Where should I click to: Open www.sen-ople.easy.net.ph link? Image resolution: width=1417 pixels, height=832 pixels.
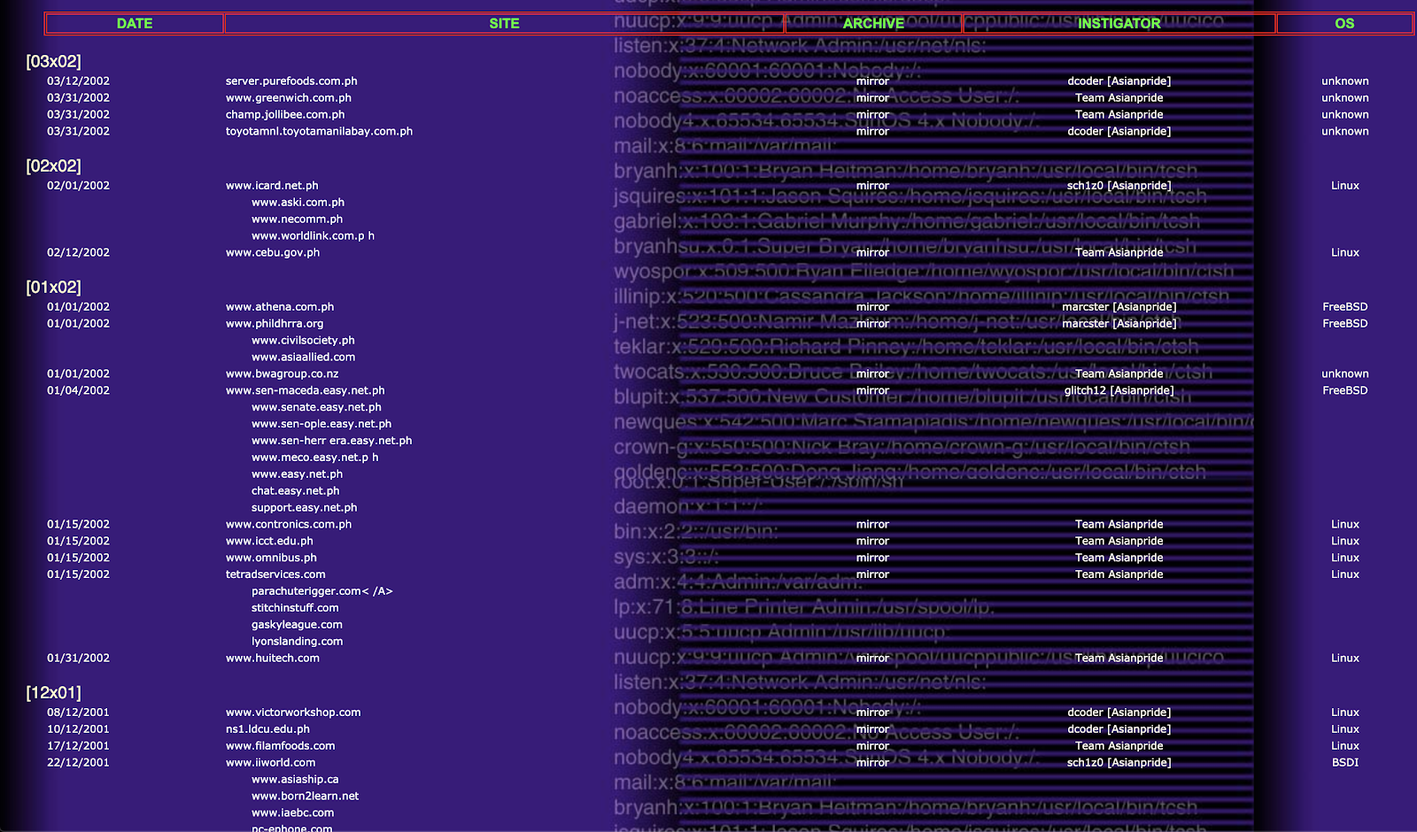pos(321,425)
